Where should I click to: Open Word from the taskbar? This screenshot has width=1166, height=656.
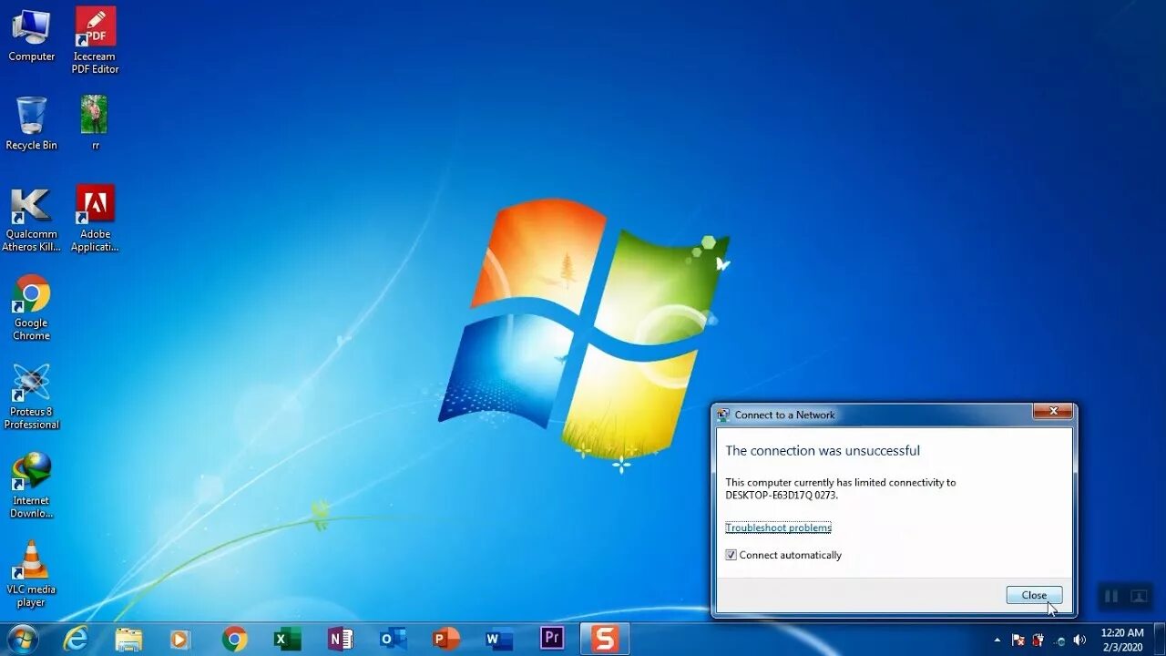[x=498, y=640]
